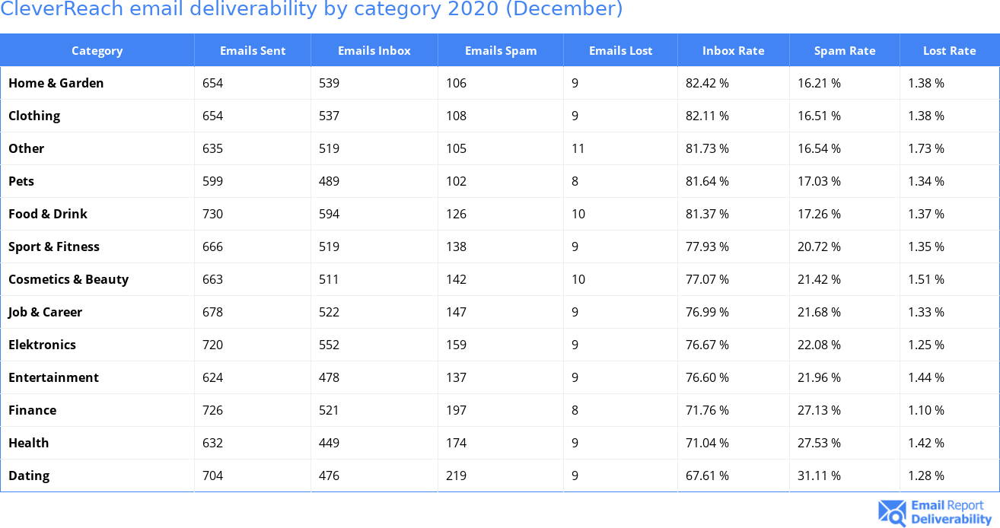Select the Finance spam rate 27.13 % cell
1000x528 pixels.
pyautogui.click(x=819, y=410)
